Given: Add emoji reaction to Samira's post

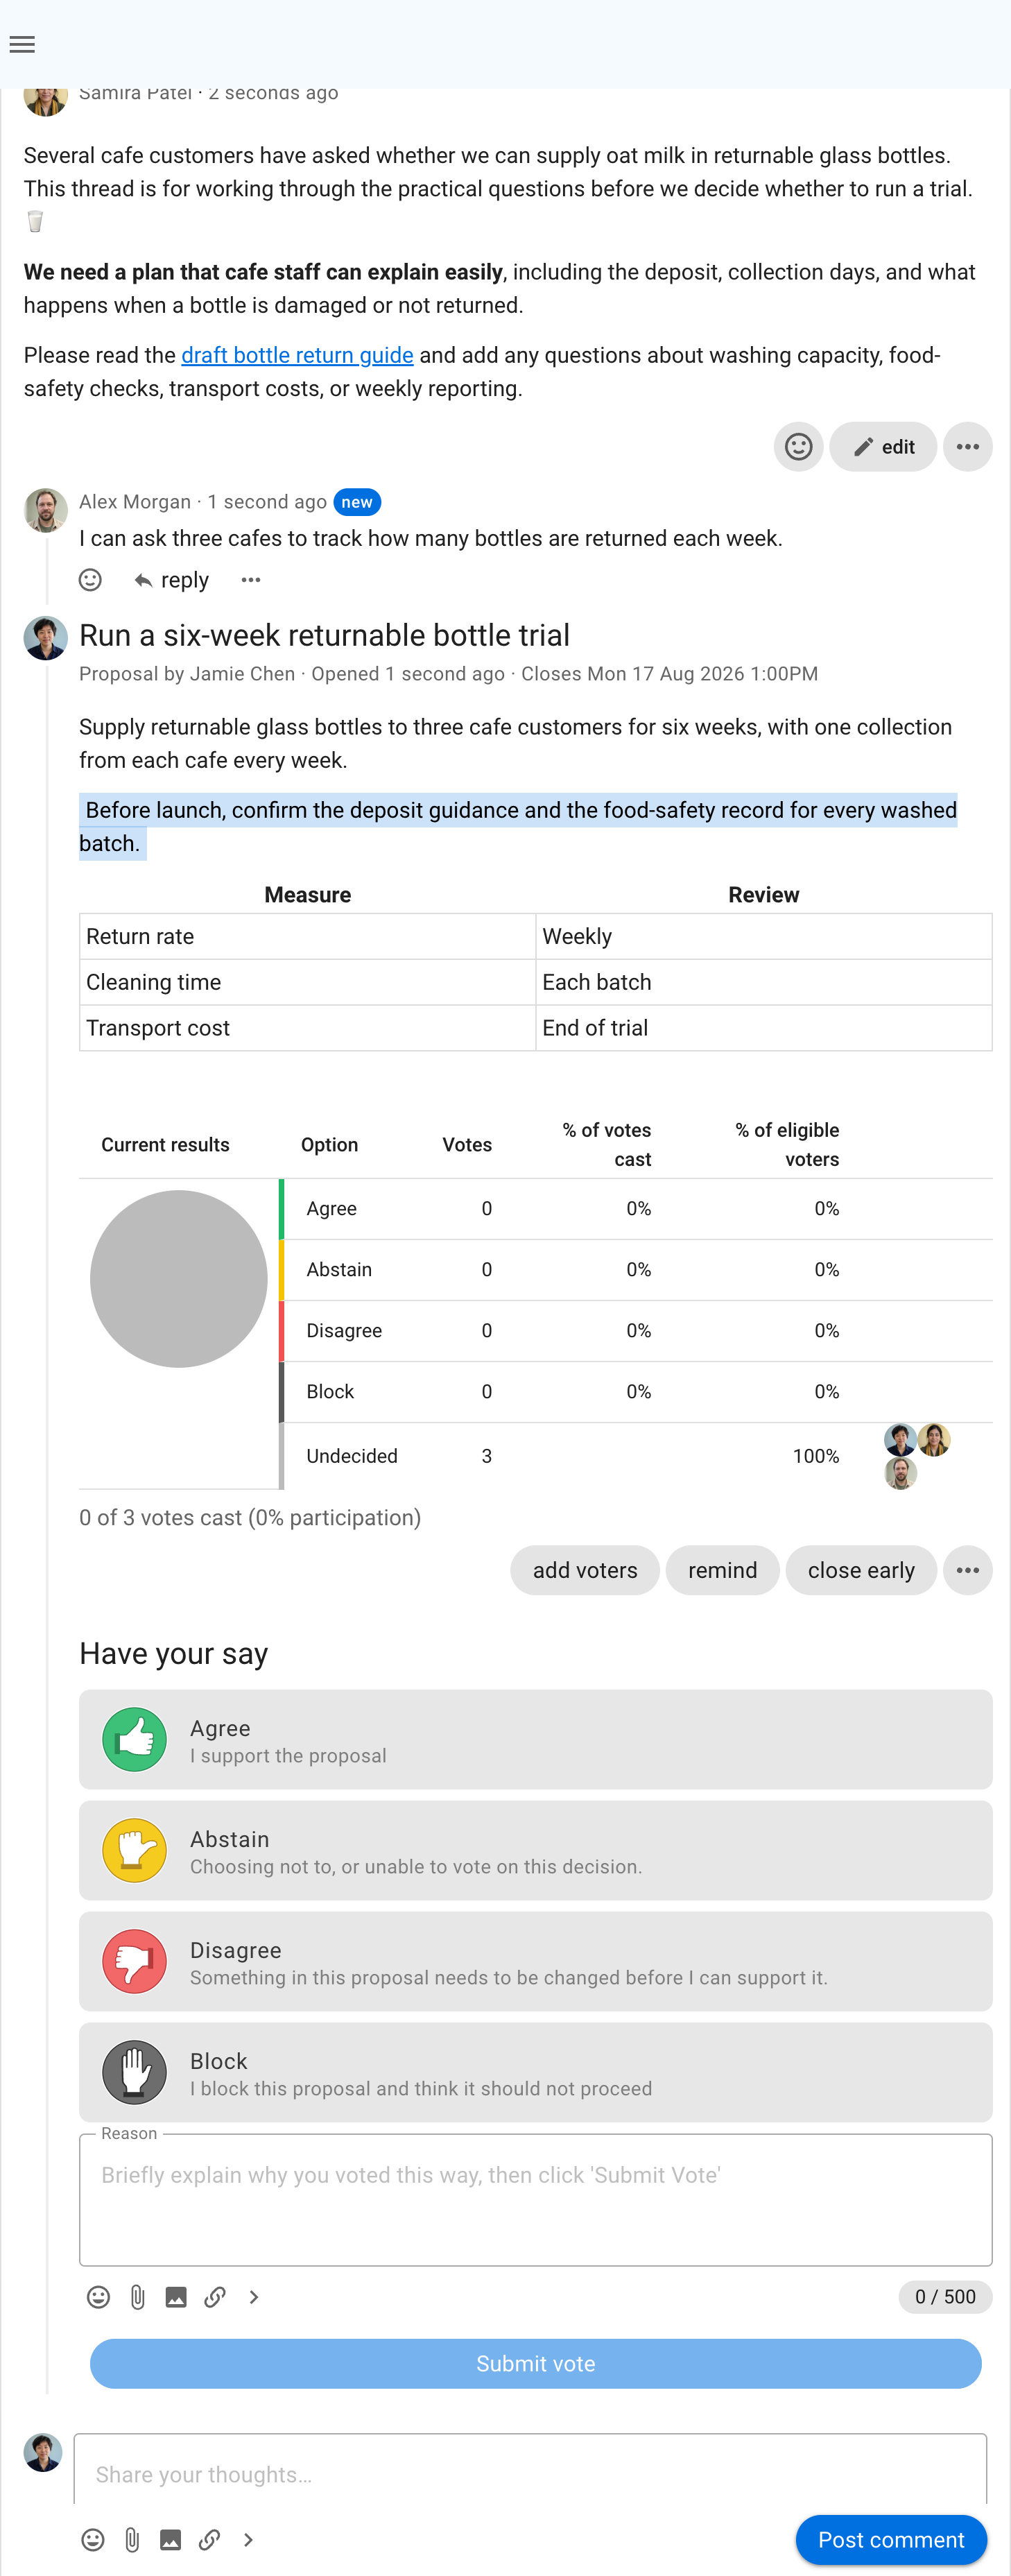Looking at the screenshot, I should point(798,447).
